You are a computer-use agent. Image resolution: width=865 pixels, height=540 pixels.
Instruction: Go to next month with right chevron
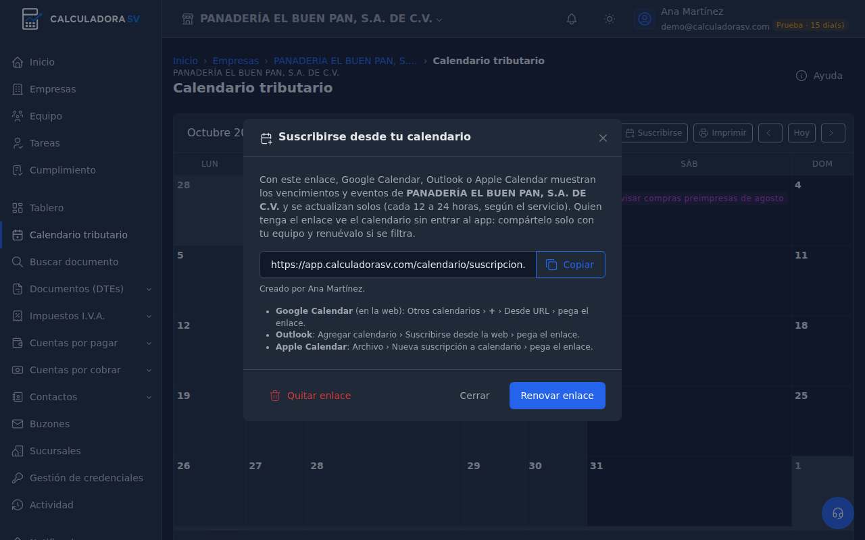pos(833,133)
